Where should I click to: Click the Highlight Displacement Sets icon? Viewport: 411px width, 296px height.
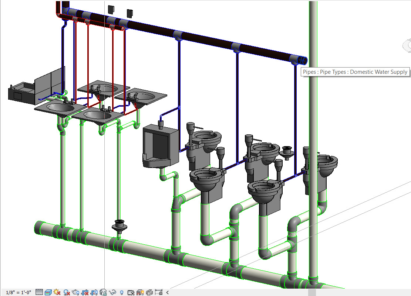pyautogui.click(x=149, y=292)
